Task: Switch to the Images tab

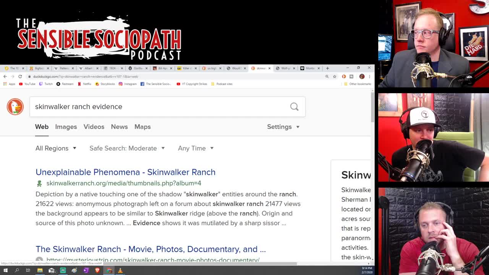Action: click(x=66, y=127)
